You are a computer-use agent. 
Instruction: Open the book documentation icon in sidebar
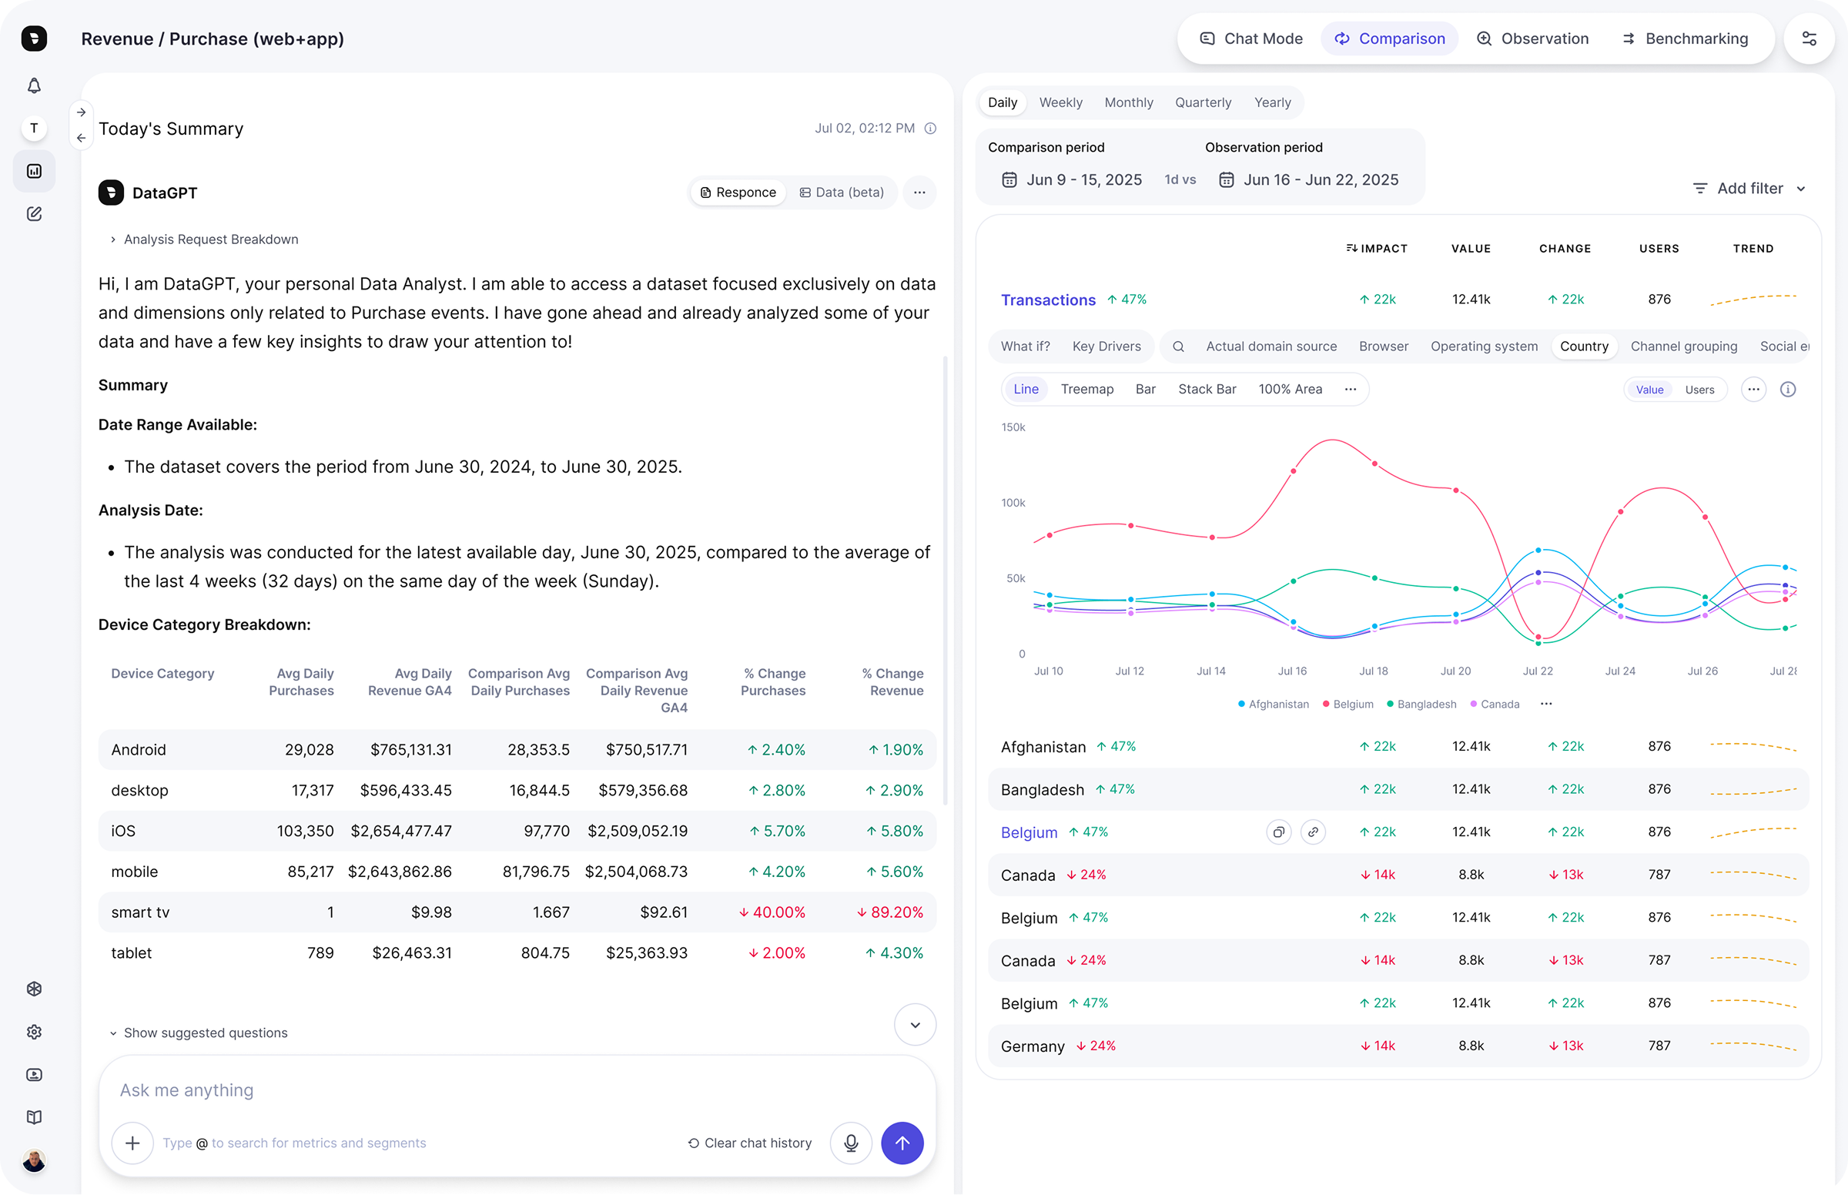point(34,1116)
